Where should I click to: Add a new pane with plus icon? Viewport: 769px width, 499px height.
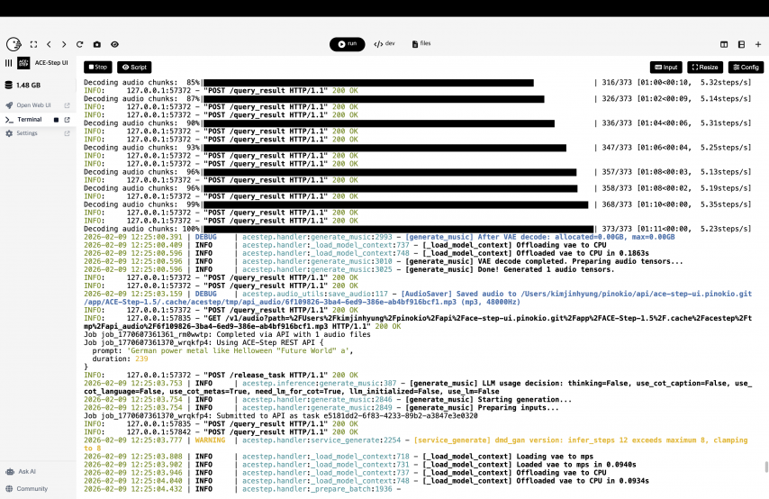(x=758, y=43)
